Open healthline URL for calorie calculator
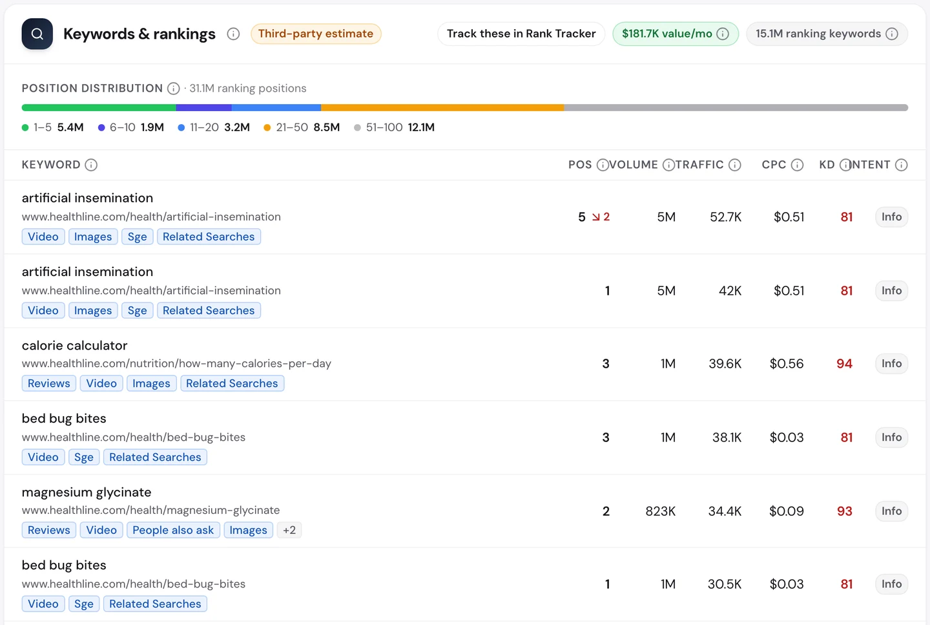The height and width of the screenshot is (625, 930). click(176, 363)
